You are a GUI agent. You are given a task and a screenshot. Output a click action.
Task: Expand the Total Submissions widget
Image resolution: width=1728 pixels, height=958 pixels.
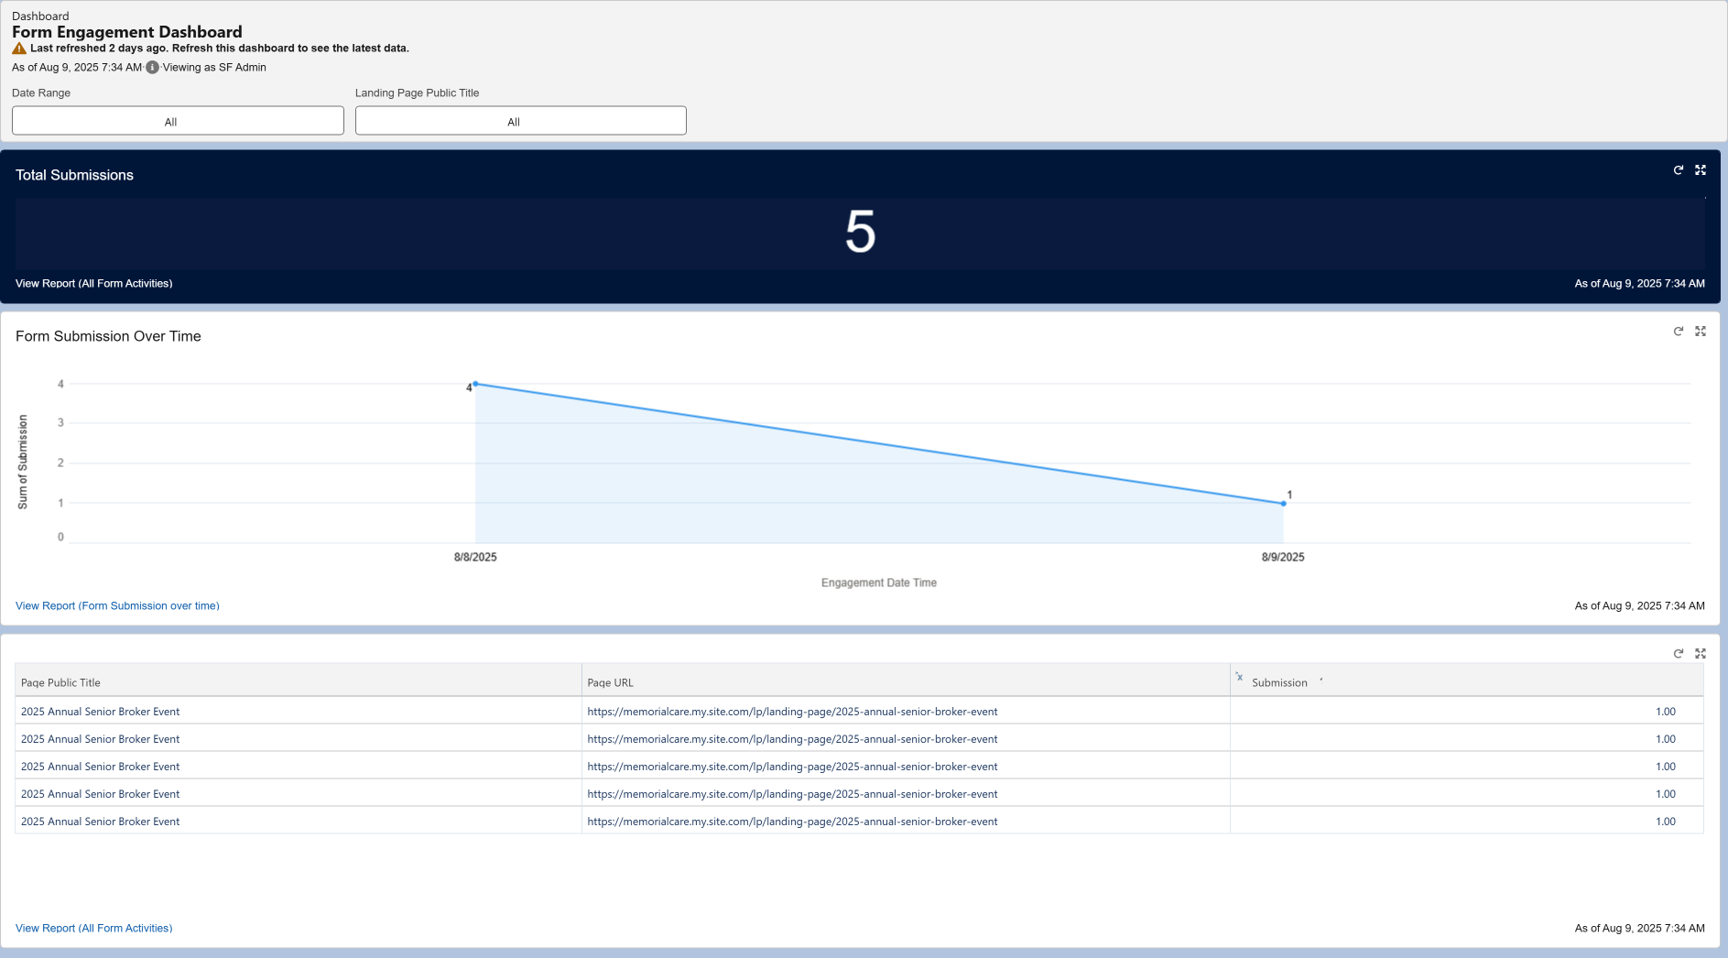1701,170
